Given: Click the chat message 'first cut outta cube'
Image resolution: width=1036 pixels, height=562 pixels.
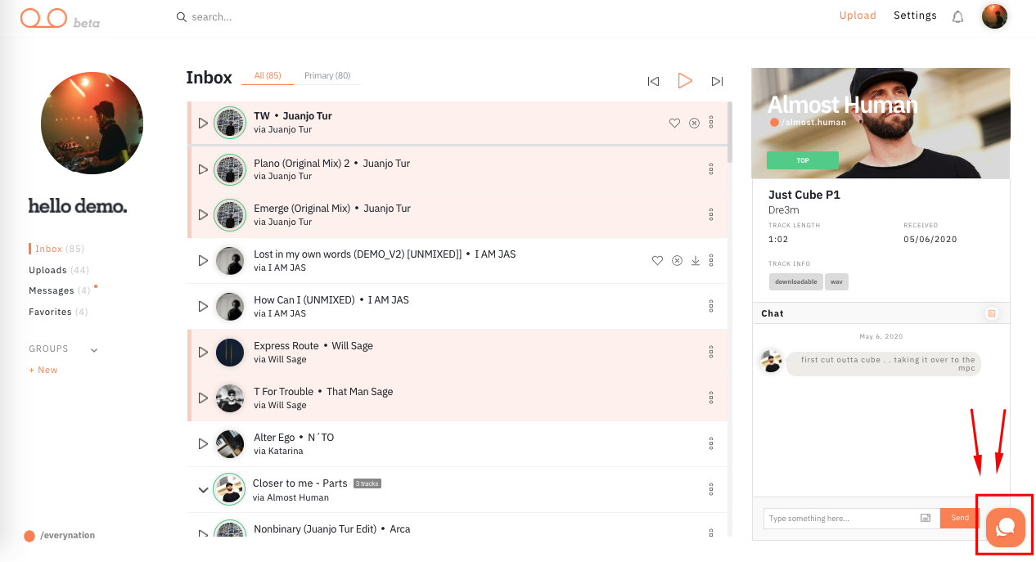Looking at the screenshot, I should pyautogui.click(x=884, y=364).
